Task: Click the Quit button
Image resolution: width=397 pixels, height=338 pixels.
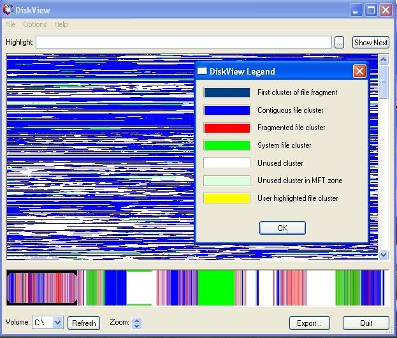Action: click(366, 323)
